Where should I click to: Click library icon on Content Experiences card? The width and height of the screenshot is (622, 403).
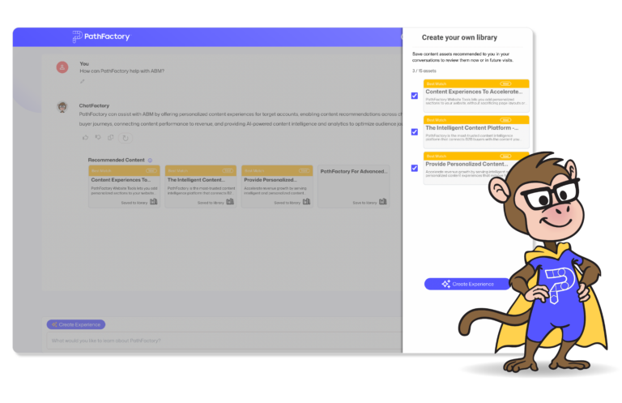click(x=154, y=202)
